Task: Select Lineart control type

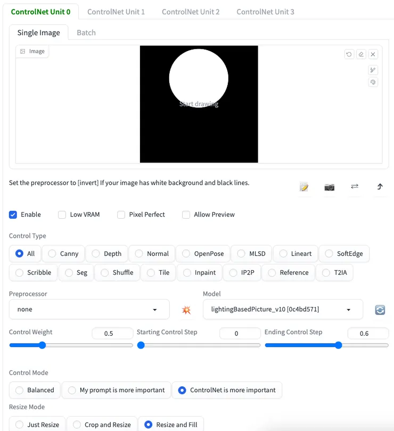Action: (295, 253)
